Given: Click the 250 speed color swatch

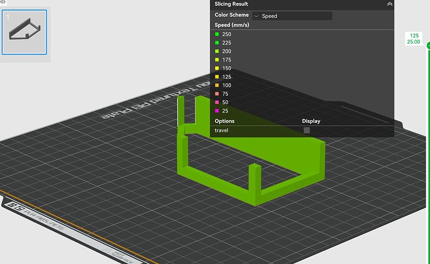Looking at the screenshot, I should tap(217, 34).
